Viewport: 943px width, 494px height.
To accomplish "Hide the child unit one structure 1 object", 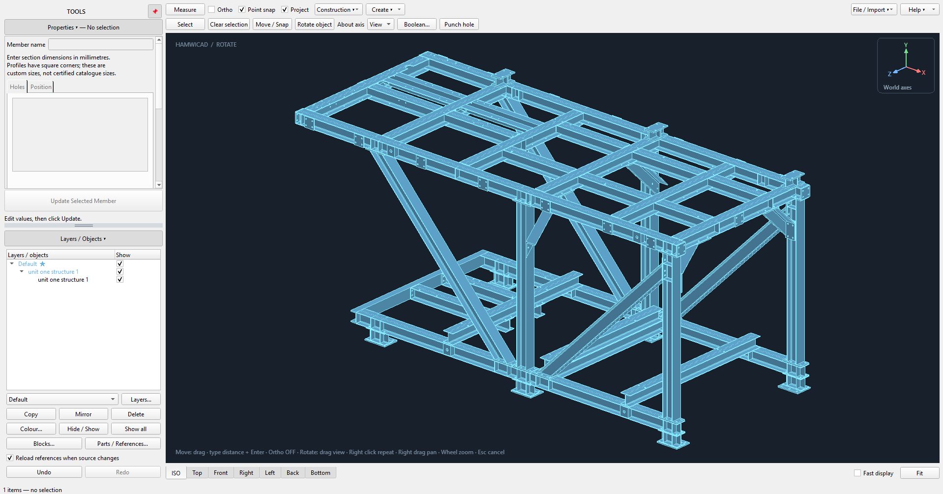I will (120, 280).
